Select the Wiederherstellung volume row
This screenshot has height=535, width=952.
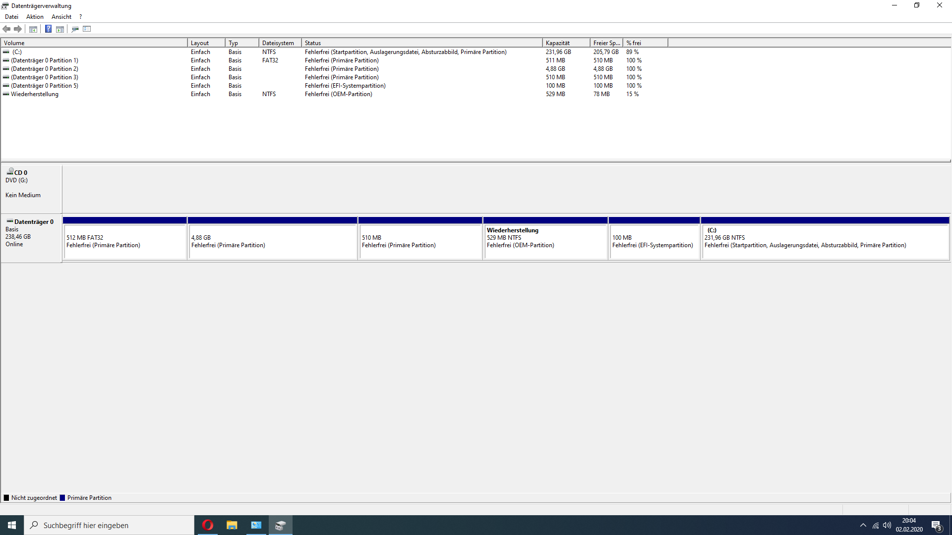coord(35,94)
